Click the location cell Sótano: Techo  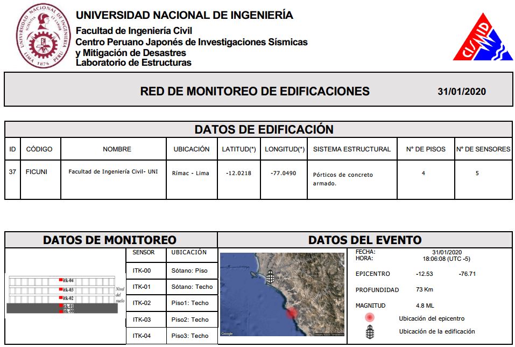tap(192, 287)
